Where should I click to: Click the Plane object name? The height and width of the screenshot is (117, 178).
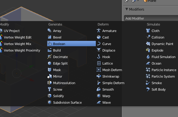152,1
